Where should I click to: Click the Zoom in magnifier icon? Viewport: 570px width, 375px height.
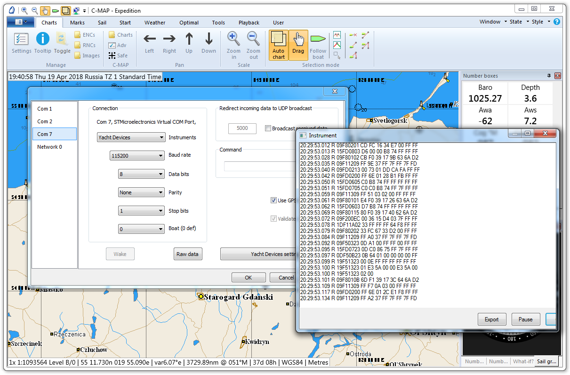click(233, 43)
